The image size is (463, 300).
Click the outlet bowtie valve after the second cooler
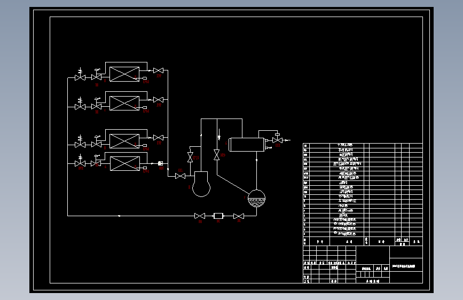pos(158,99)
